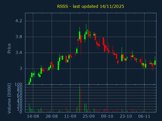The image size is (162, 121).
Task: Click the 100 volume axis tick label
Action: pyautogui.click(x=18, y=84)
